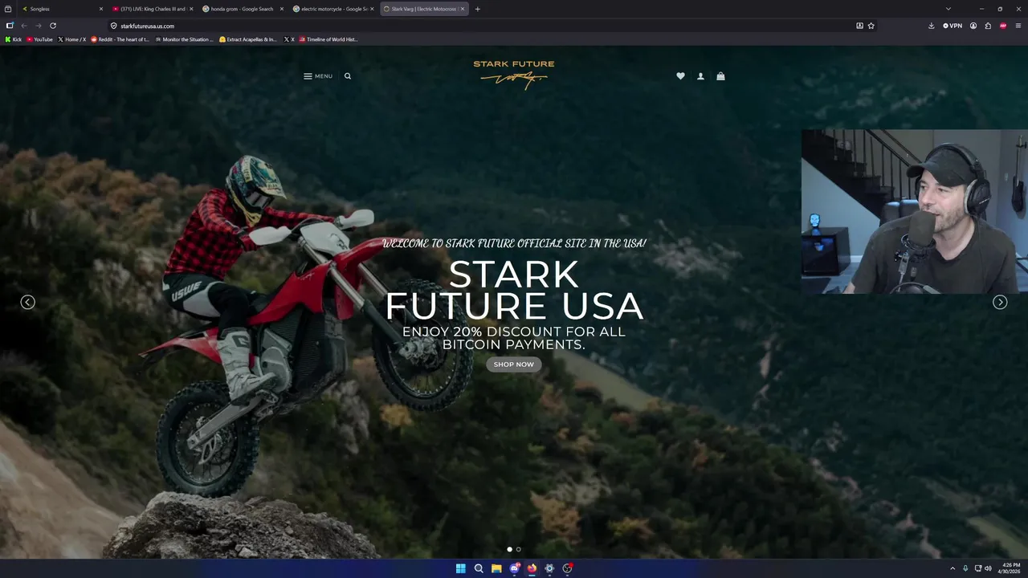Screen dimensions: 1028x578
Task: Click the SHOP NOW button
Action: 514,364
